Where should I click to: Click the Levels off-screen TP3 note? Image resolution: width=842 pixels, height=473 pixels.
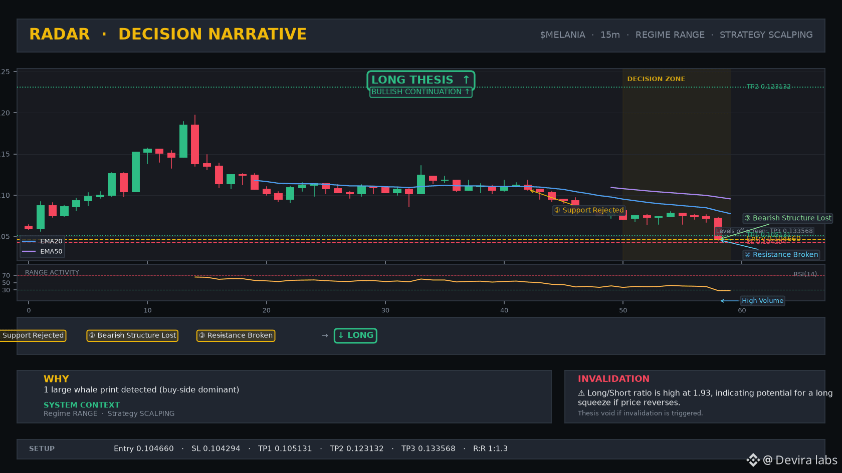764,231
